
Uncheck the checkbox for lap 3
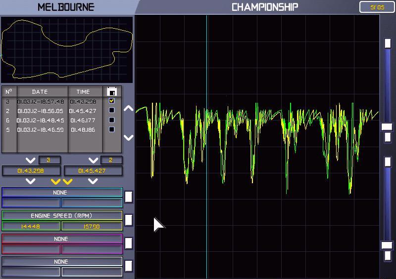pyautogui.click(x=112, y=101)
